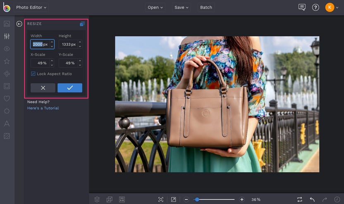Toggle the blue checkbox icon beside Resize title
The height and width of the screenshot is (204, 344).
pyautogui.click(x=82, y=24)
